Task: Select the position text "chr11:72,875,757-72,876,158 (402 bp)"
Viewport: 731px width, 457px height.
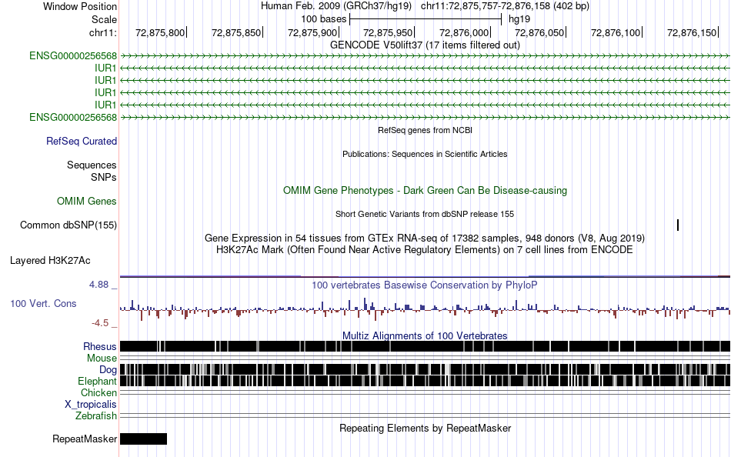Action: [505, 6]
